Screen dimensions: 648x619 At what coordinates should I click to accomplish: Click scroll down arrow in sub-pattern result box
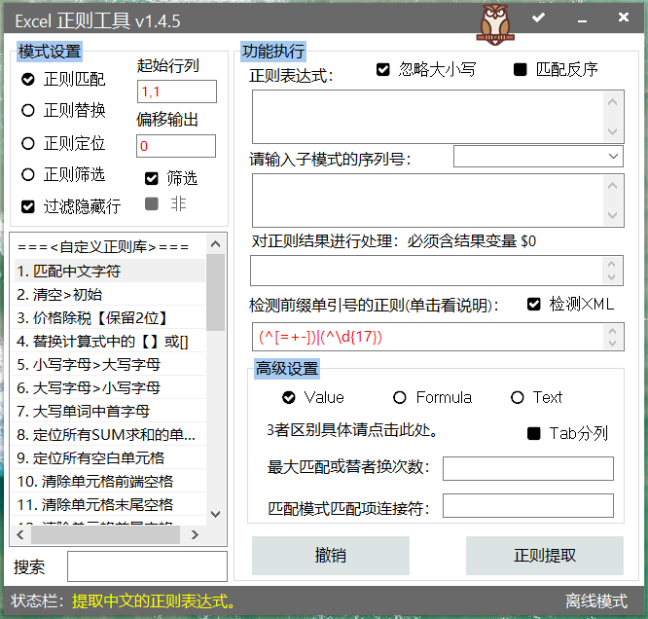[x=612, y=215]
